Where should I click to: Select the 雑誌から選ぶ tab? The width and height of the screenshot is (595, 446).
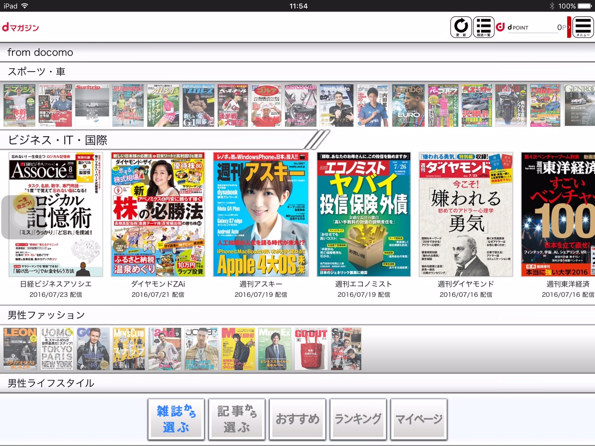(x=176, y=419)
